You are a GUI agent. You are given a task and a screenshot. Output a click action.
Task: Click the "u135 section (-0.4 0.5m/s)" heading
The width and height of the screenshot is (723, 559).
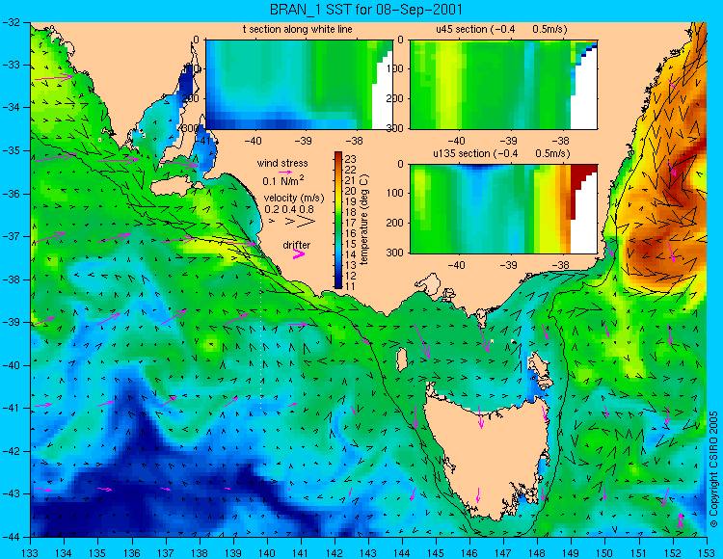point(501,153)
